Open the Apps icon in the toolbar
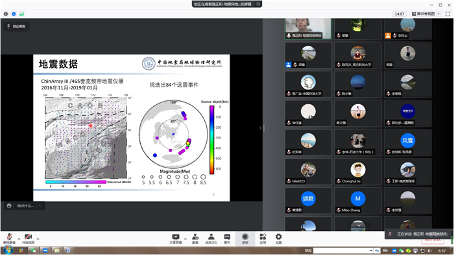The image size is (454, 255). click(x=263, y=239)
